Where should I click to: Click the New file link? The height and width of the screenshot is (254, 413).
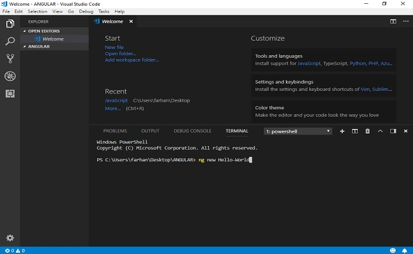click(x=114, y=47)
